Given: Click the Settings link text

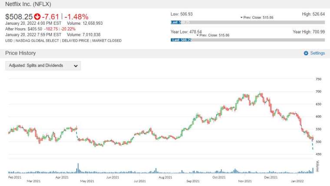Looking at the screenshot, I should (x=317, y=53).
